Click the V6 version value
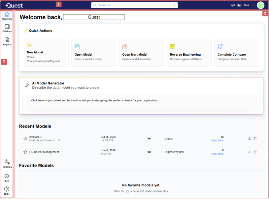The width and height of the screenshot is (269, 199). (x=149, y=139)
